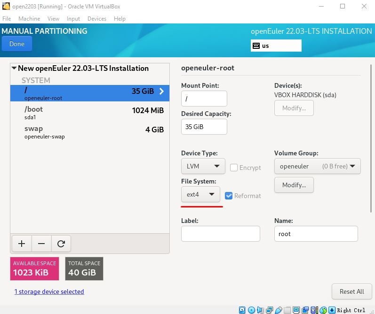Click the recording status icon
Image resolution: width=375 pixels, height=314 pixels.
[x=305, y=310]
